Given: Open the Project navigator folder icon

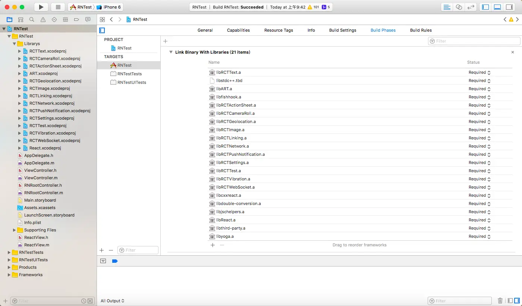Looking at the screenshot, I should [9, 19].
